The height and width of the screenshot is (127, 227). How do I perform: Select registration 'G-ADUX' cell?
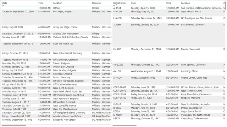(x=117, y=115)
